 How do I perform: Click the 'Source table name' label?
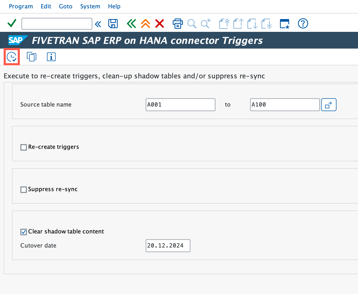tap(46, 104)
